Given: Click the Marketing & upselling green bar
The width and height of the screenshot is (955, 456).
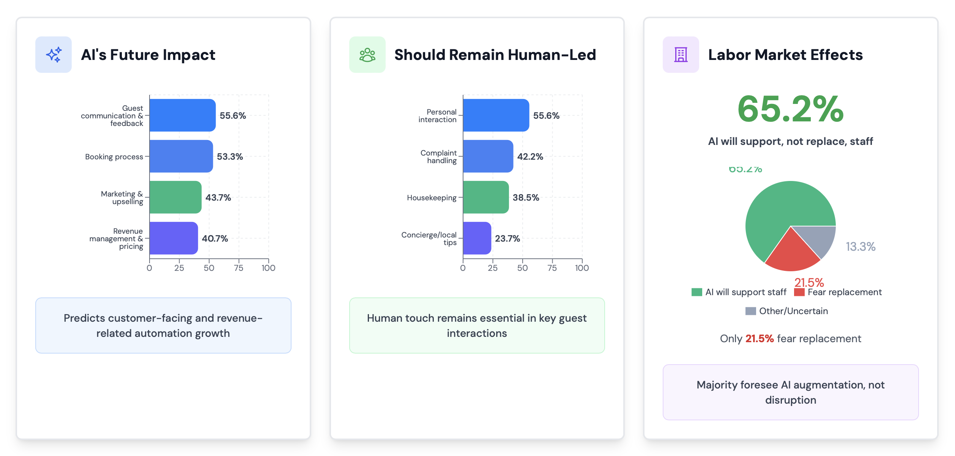Looking at the screenshot, I should tap(175, 197).
